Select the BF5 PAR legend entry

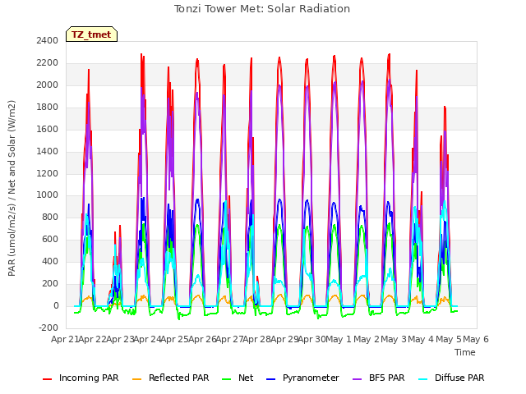pyautogui.click(x=379, y=378)
